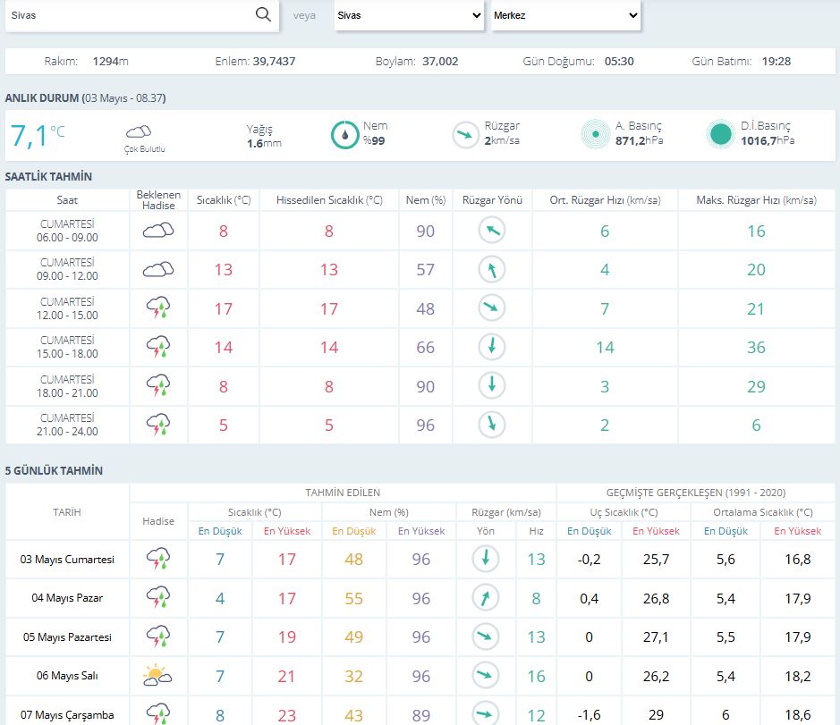Select the A. Basınç pressure icon
The width and height of the screenshot is (840, 725).
(594, 135)
